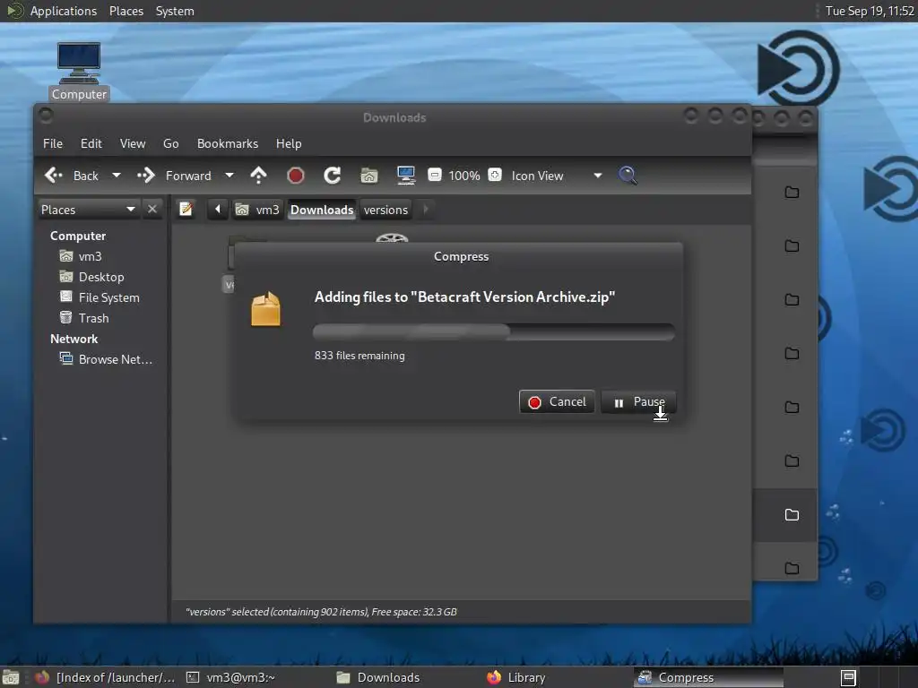Viewport: 918px width, 688px height.
Task: Open the Help menu
Action: click(289, 143)
